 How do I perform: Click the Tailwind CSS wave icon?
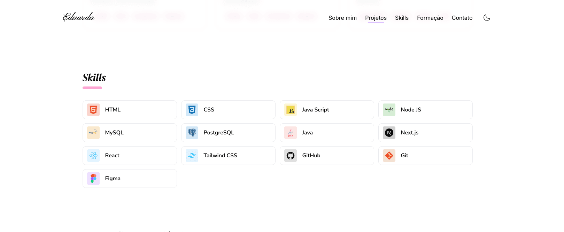192,156
